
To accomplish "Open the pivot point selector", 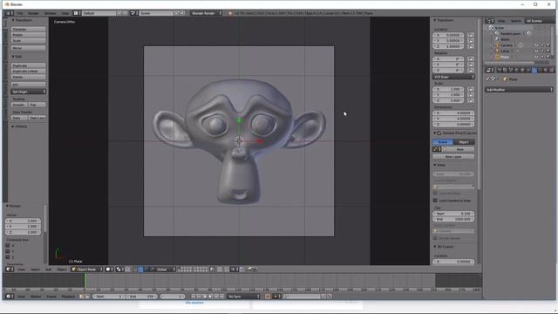I will point(120,270).
